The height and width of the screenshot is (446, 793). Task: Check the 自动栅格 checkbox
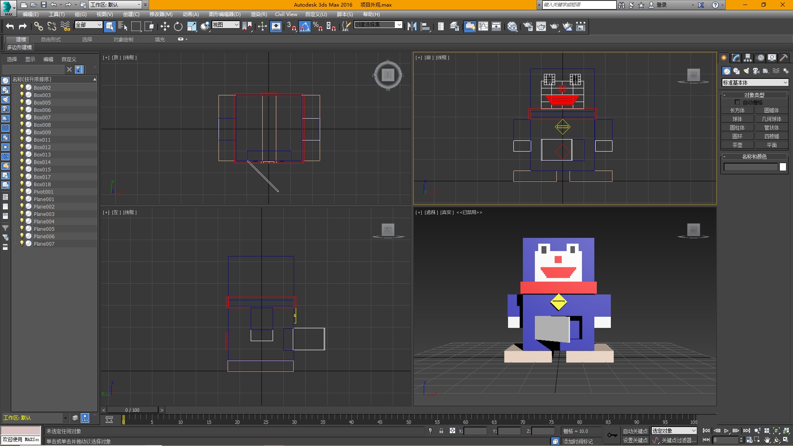(x=737, y=102)
